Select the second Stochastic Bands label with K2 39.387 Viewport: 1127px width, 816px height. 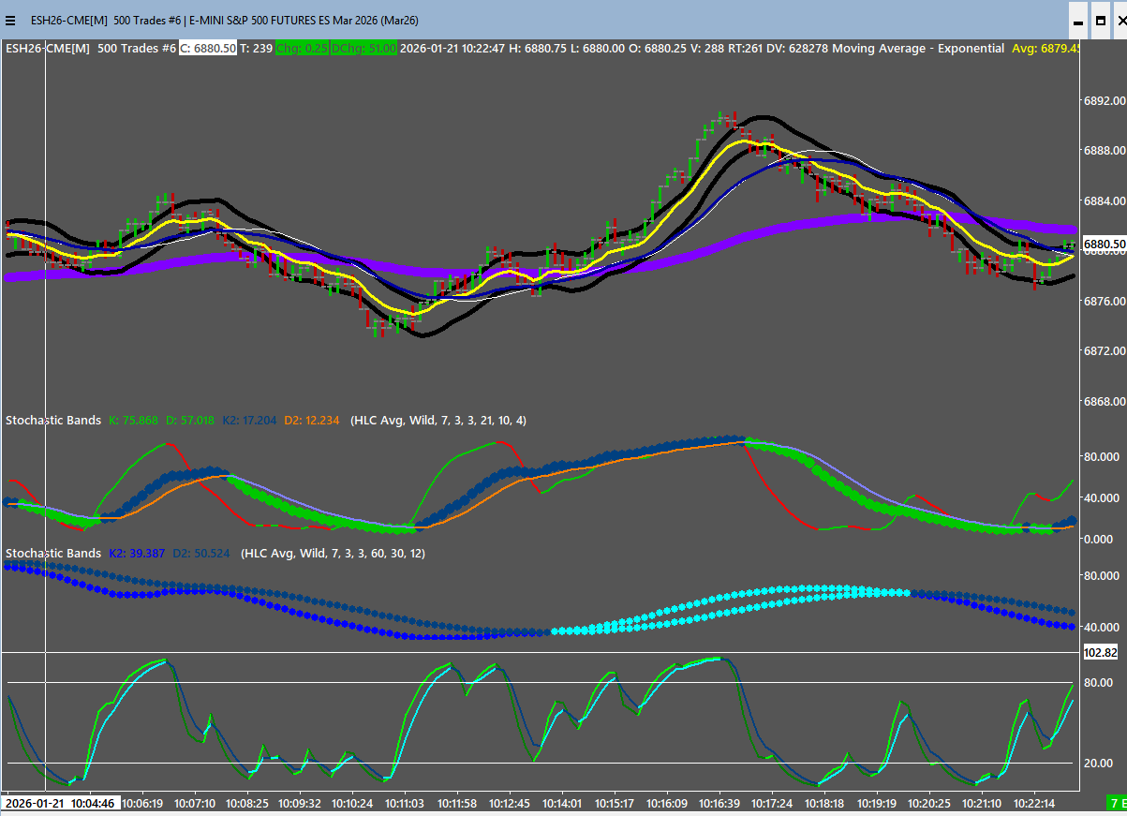53,554
